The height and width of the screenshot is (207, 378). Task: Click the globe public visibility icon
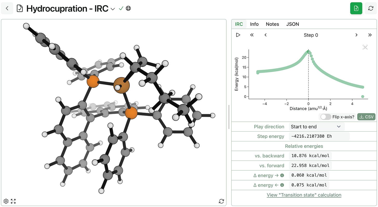click(128, 9)
